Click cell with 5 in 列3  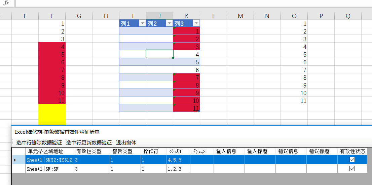coord(186,62)
